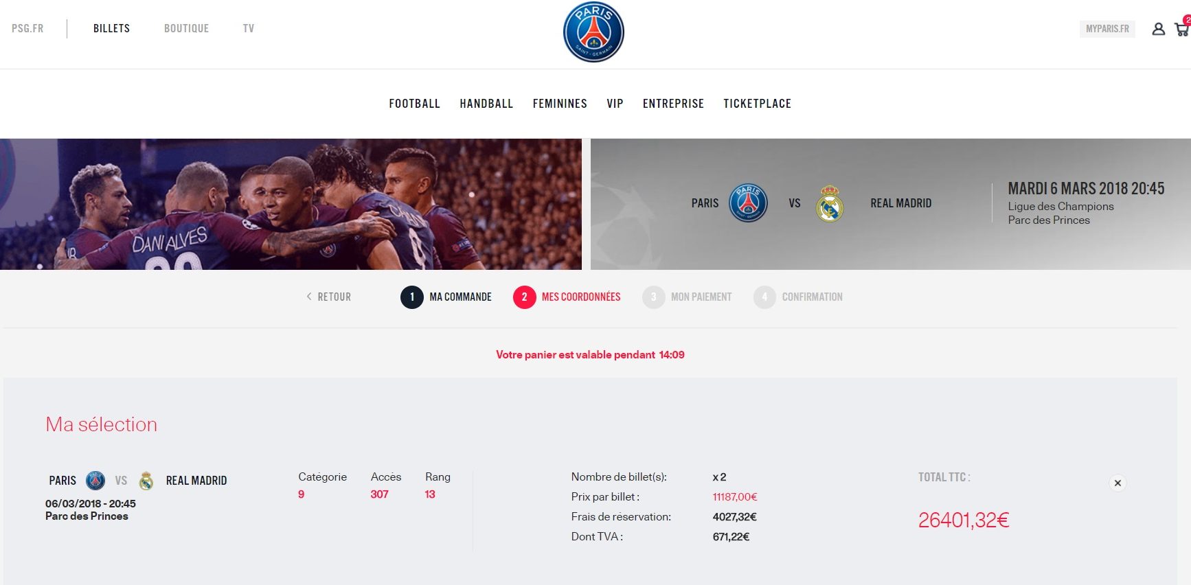Open the Entreprise menu item
Image resolution: width=1191 pixels, height=585 pixels.
click(x=673, y=104)
